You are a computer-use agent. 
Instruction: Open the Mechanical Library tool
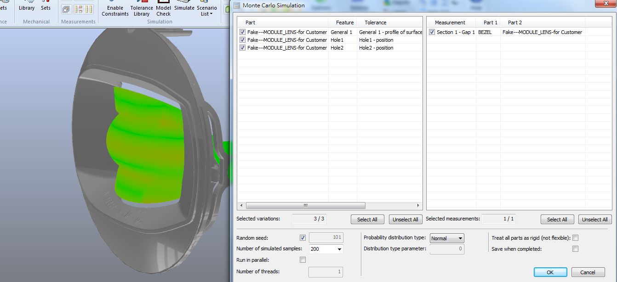(27, 6)
